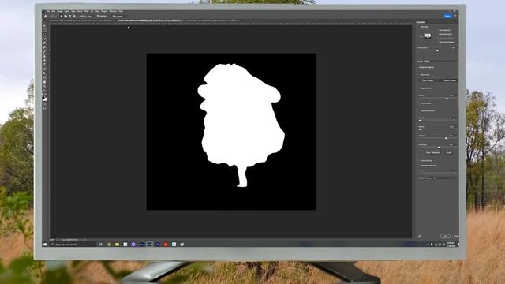Collapse the Output Settings section
The image size is (505, 284).
[x=417, y=160]
